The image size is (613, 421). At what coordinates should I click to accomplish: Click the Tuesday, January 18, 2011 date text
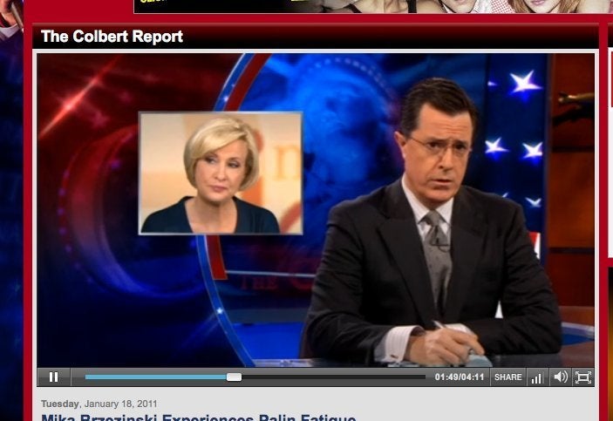99,404
